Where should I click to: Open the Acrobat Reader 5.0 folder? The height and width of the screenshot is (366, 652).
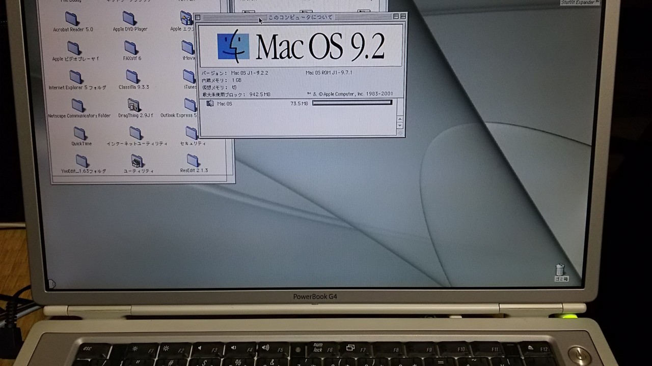pos(72,19)
